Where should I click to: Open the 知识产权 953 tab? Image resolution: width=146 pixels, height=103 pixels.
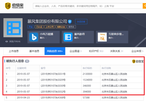[96, 51]
